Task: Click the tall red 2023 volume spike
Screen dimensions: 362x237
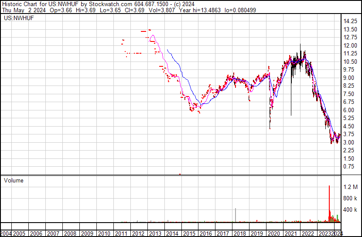Action: (x=329, y=204)
